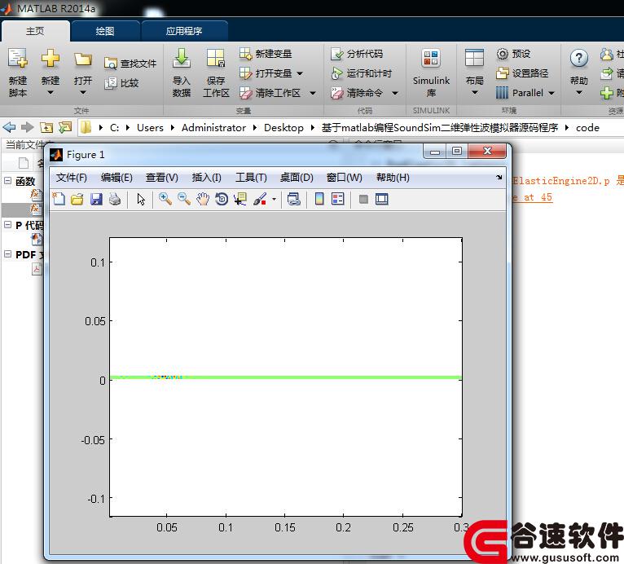Select the Rotate 3D tool

(x=222, y=199)
